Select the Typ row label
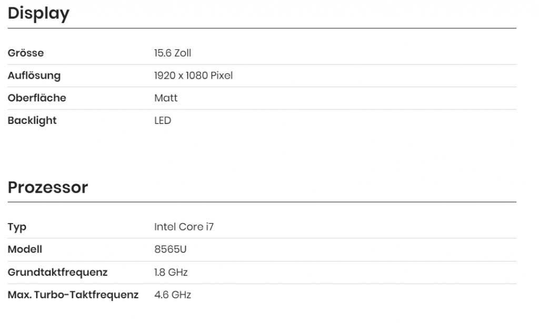This screenshot has width=539, height=324. coord(17,227)
